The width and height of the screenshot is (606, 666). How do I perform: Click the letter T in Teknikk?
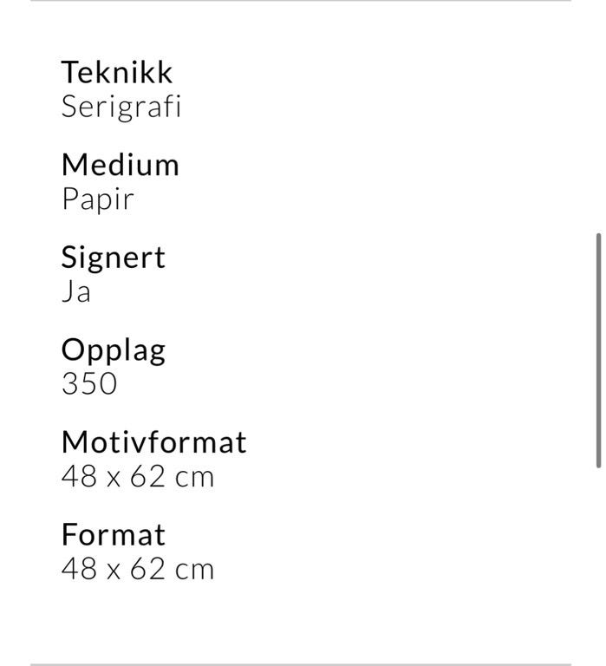pyautogui.click(x=69, y=72)
